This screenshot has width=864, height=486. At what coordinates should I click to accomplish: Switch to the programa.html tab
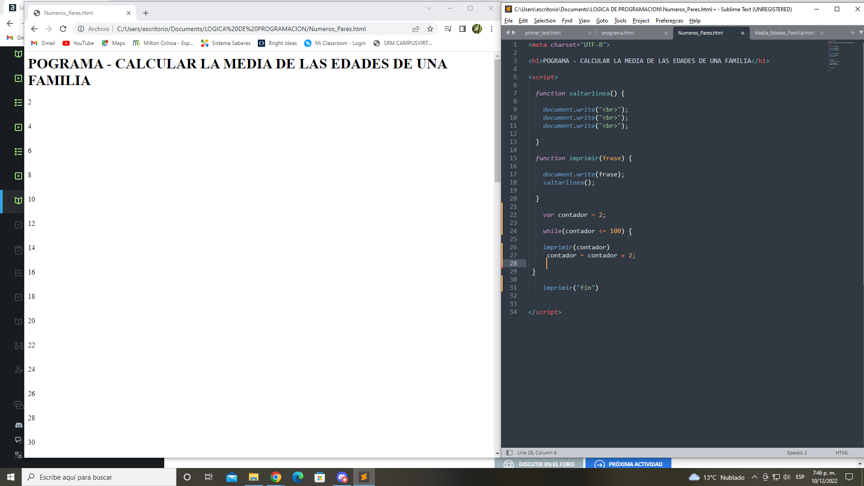pyautogui.click(x=617, y=33)
